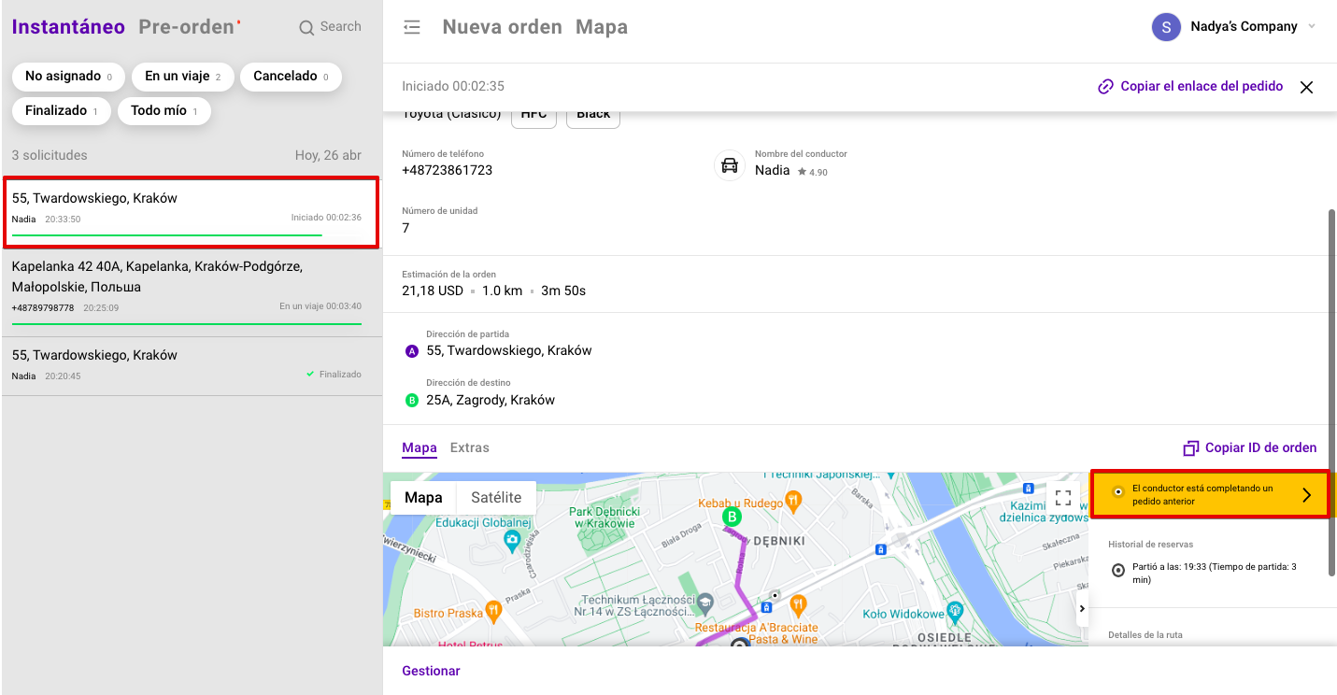Click the Edukacji Globalnej camera pin

[x=512, y=539]
